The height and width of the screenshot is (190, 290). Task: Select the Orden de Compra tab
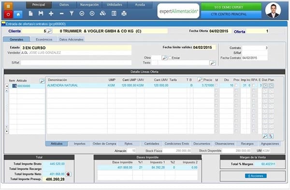tap(104, 144)
